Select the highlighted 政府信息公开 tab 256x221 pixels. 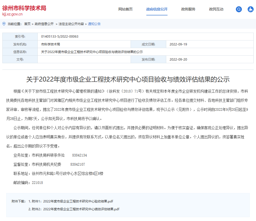click(x=157, y=9)
